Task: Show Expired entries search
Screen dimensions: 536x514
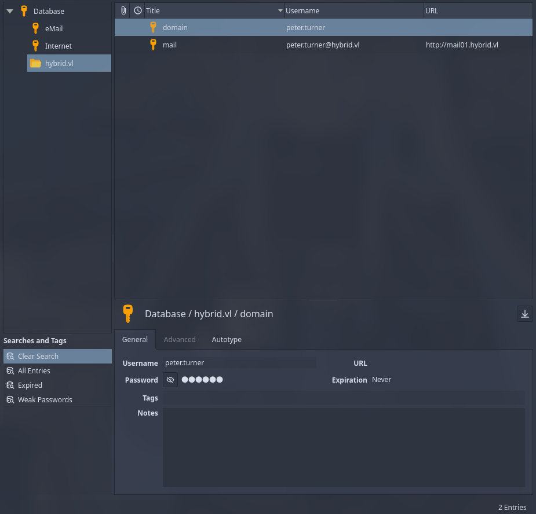Action: pyautogui.click(x=30, y=385)
